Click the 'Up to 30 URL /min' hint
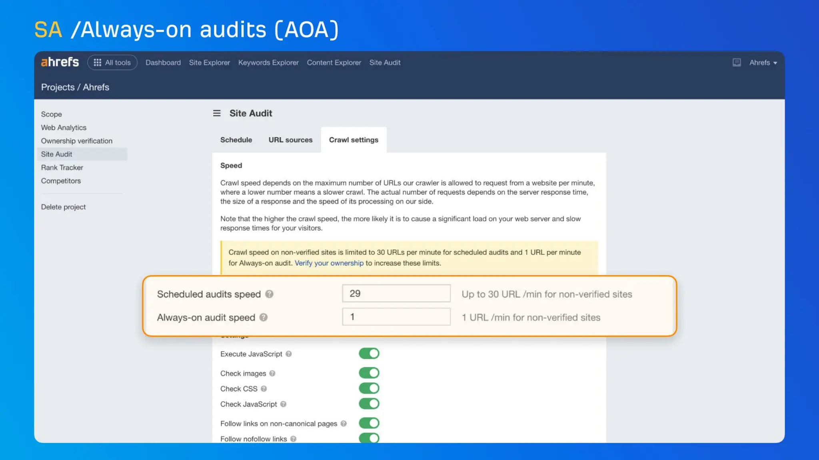Viewport: 819px width, 460px height. click(x=547, y=294)
